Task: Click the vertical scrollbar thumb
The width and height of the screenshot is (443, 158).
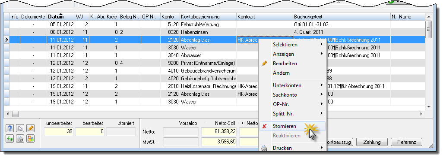Action: (428, 29)
